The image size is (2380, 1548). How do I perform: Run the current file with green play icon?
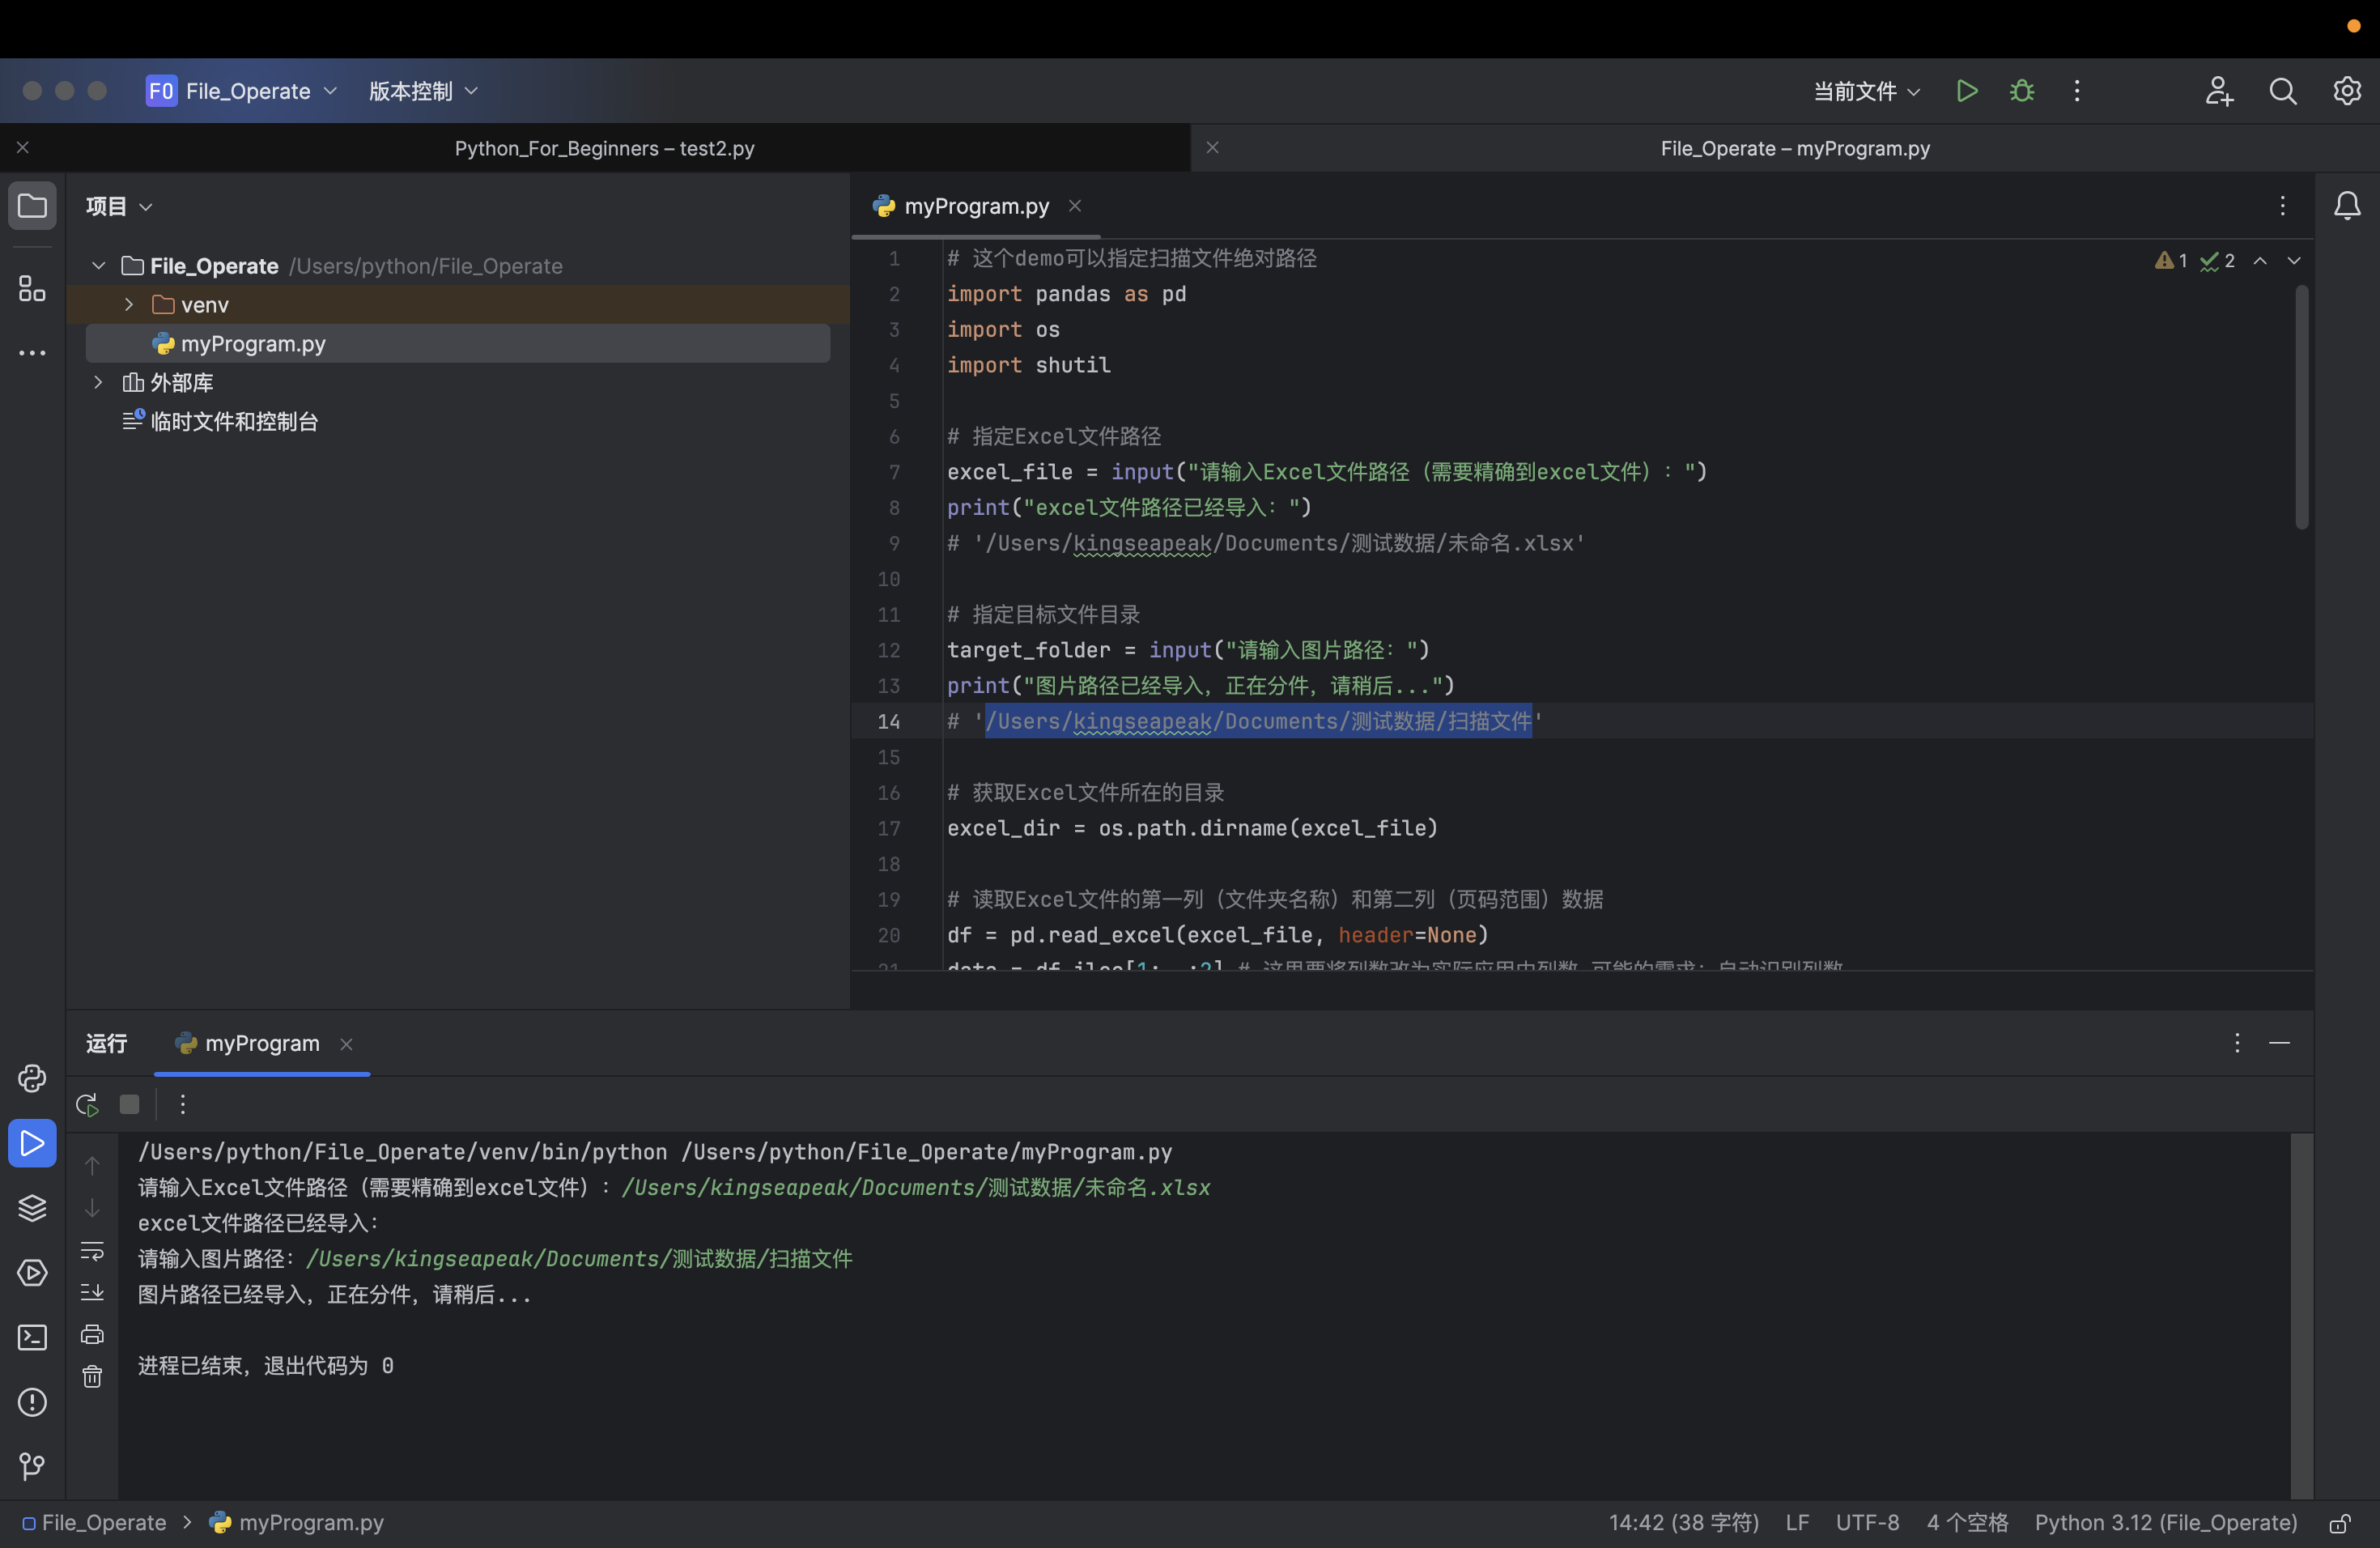tap(1966, 91)
